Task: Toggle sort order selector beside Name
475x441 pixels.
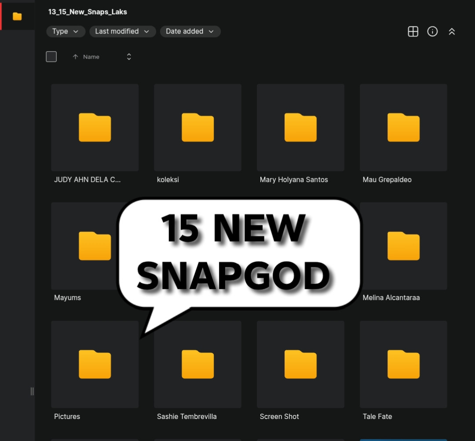Action: pyautogui.click(x=129, y=57)
